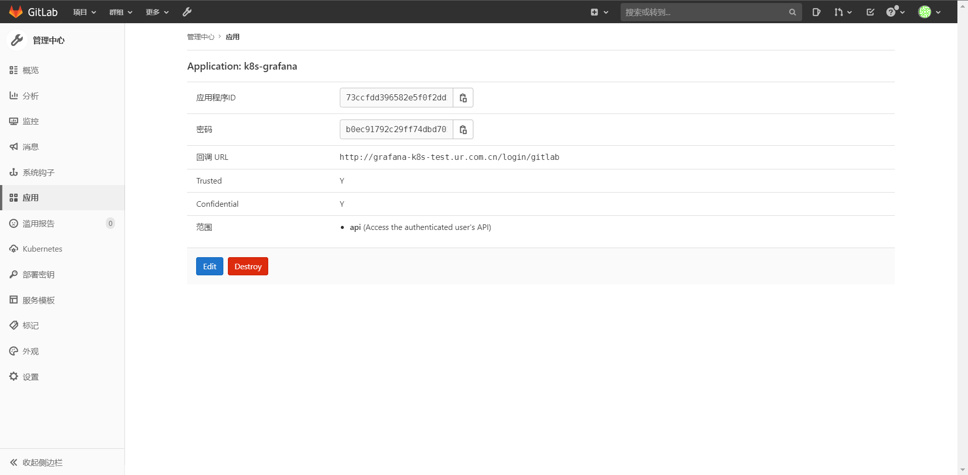968x475 pixels.
Task: Open the admin area wrench icon in navbar
Action: click(187, 12)
